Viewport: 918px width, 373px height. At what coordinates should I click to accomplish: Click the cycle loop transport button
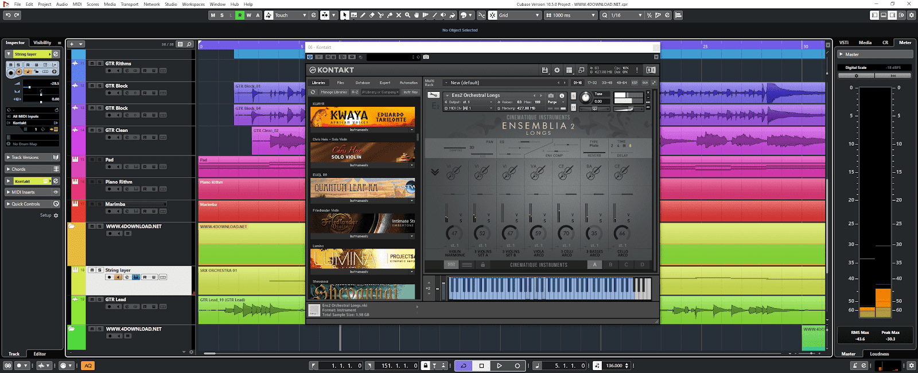(463, 366)
